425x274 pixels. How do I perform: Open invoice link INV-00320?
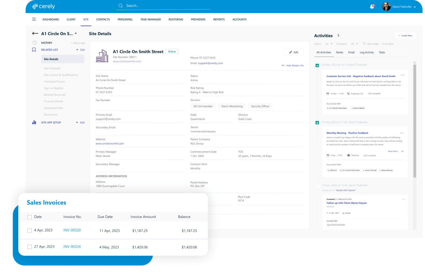click(x=72, y=230)
